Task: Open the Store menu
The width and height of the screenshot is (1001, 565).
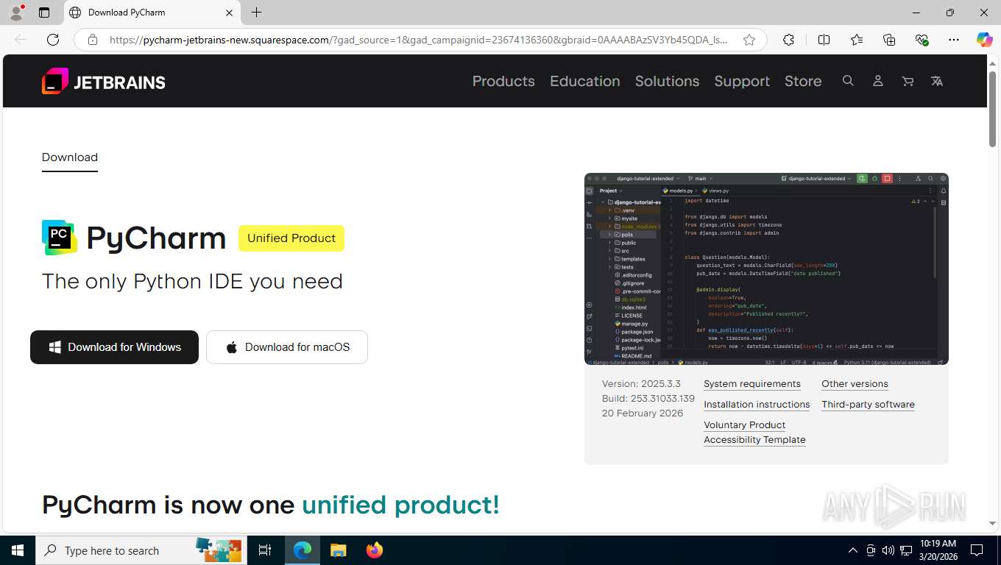Action: [803, 81]
